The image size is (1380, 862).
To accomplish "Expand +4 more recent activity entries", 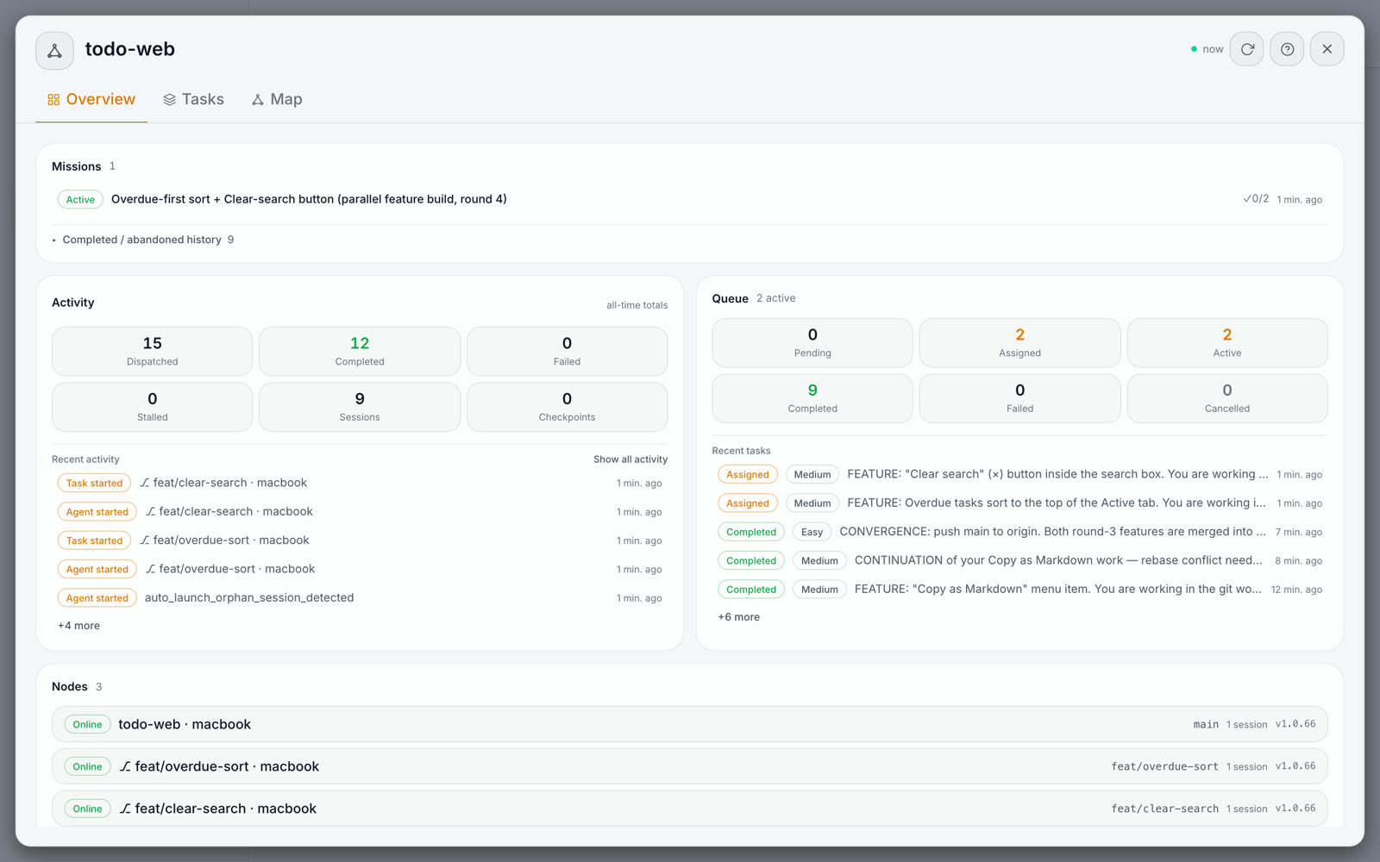I will click(78, 626).
